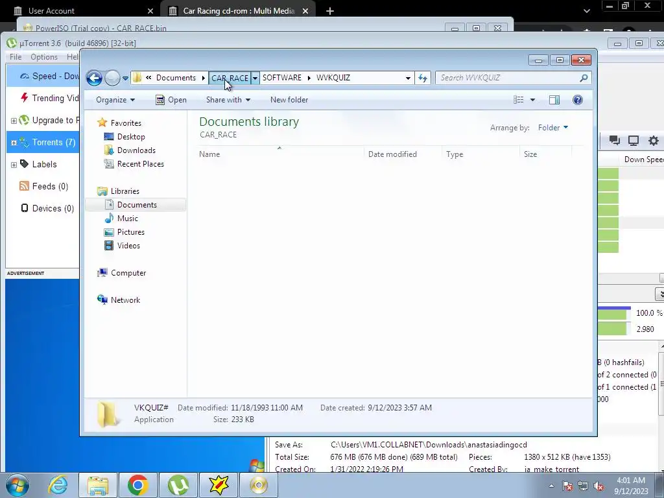Click the search magnifier icon

pos(584,78)
